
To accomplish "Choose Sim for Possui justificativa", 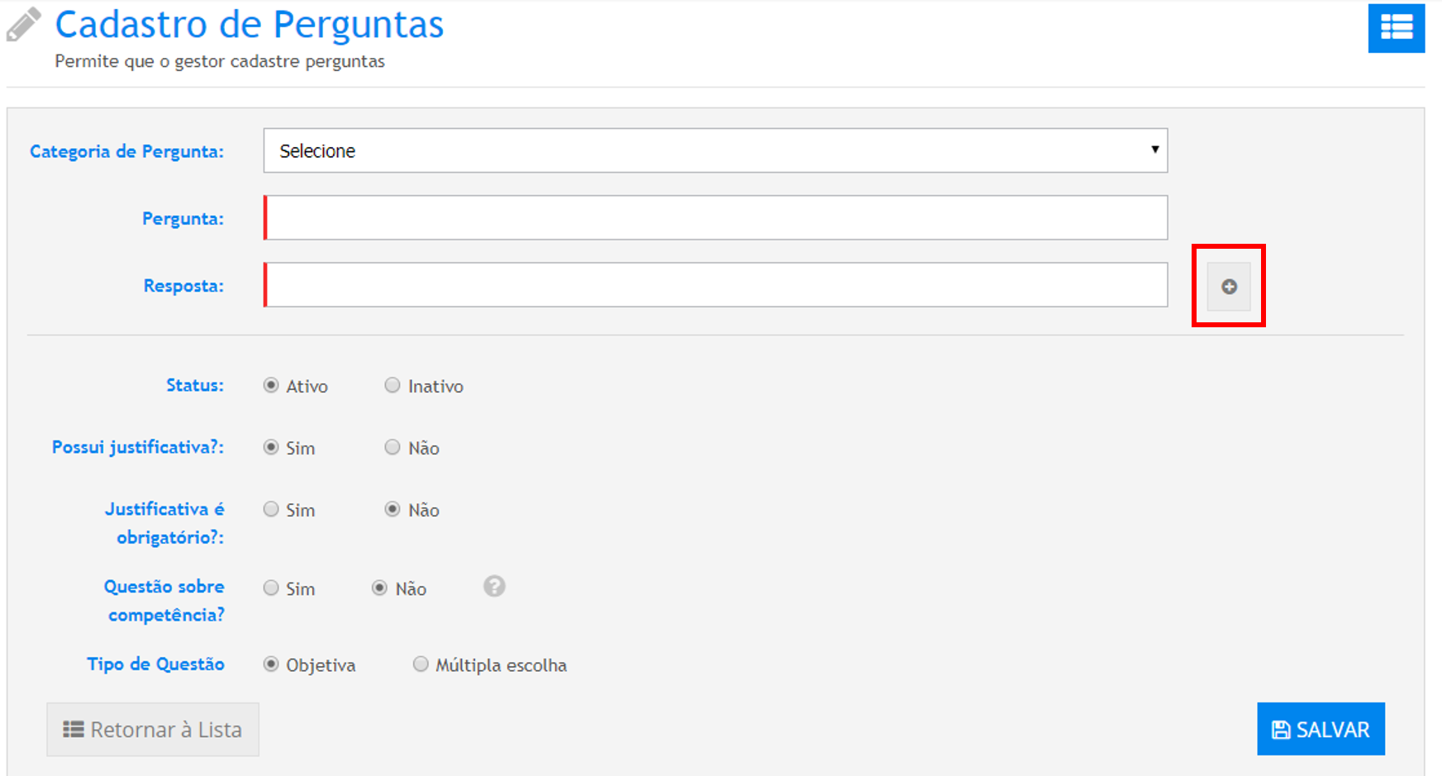I will point(271,448).
